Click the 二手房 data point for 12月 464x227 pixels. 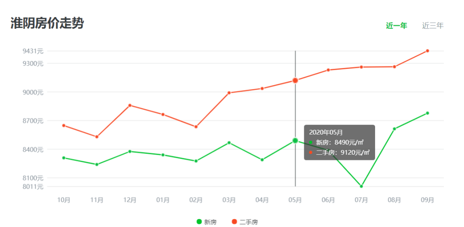pyautogui.click(x=130, y=105)
